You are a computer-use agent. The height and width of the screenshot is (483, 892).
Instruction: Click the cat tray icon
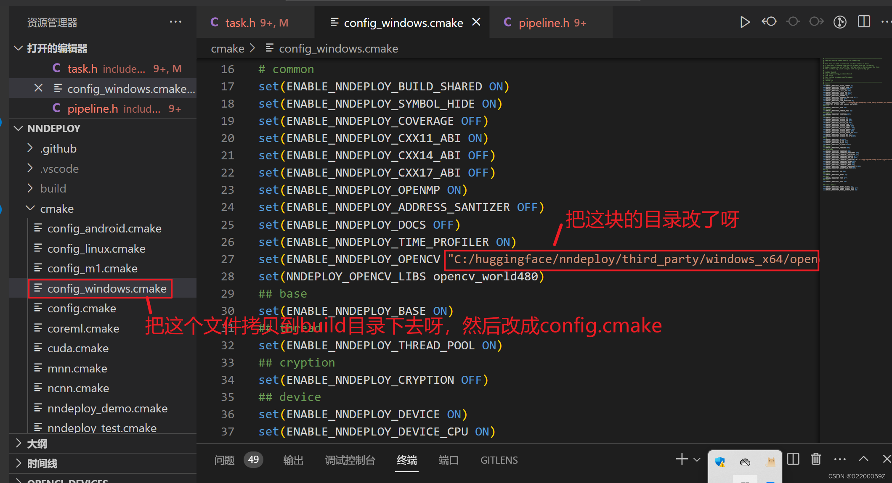(x=771, y=462)
